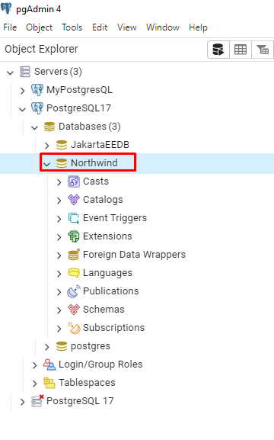
Task: Click the Publications satellite dish icon
Action: (74, 291)
